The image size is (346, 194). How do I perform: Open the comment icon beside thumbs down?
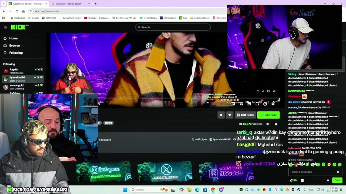(268, 91)
